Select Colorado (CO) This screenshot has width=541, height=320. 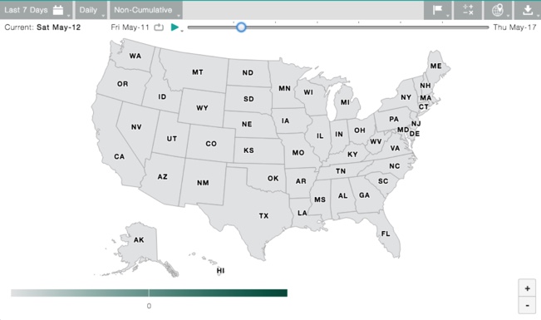tap(211, 143)
